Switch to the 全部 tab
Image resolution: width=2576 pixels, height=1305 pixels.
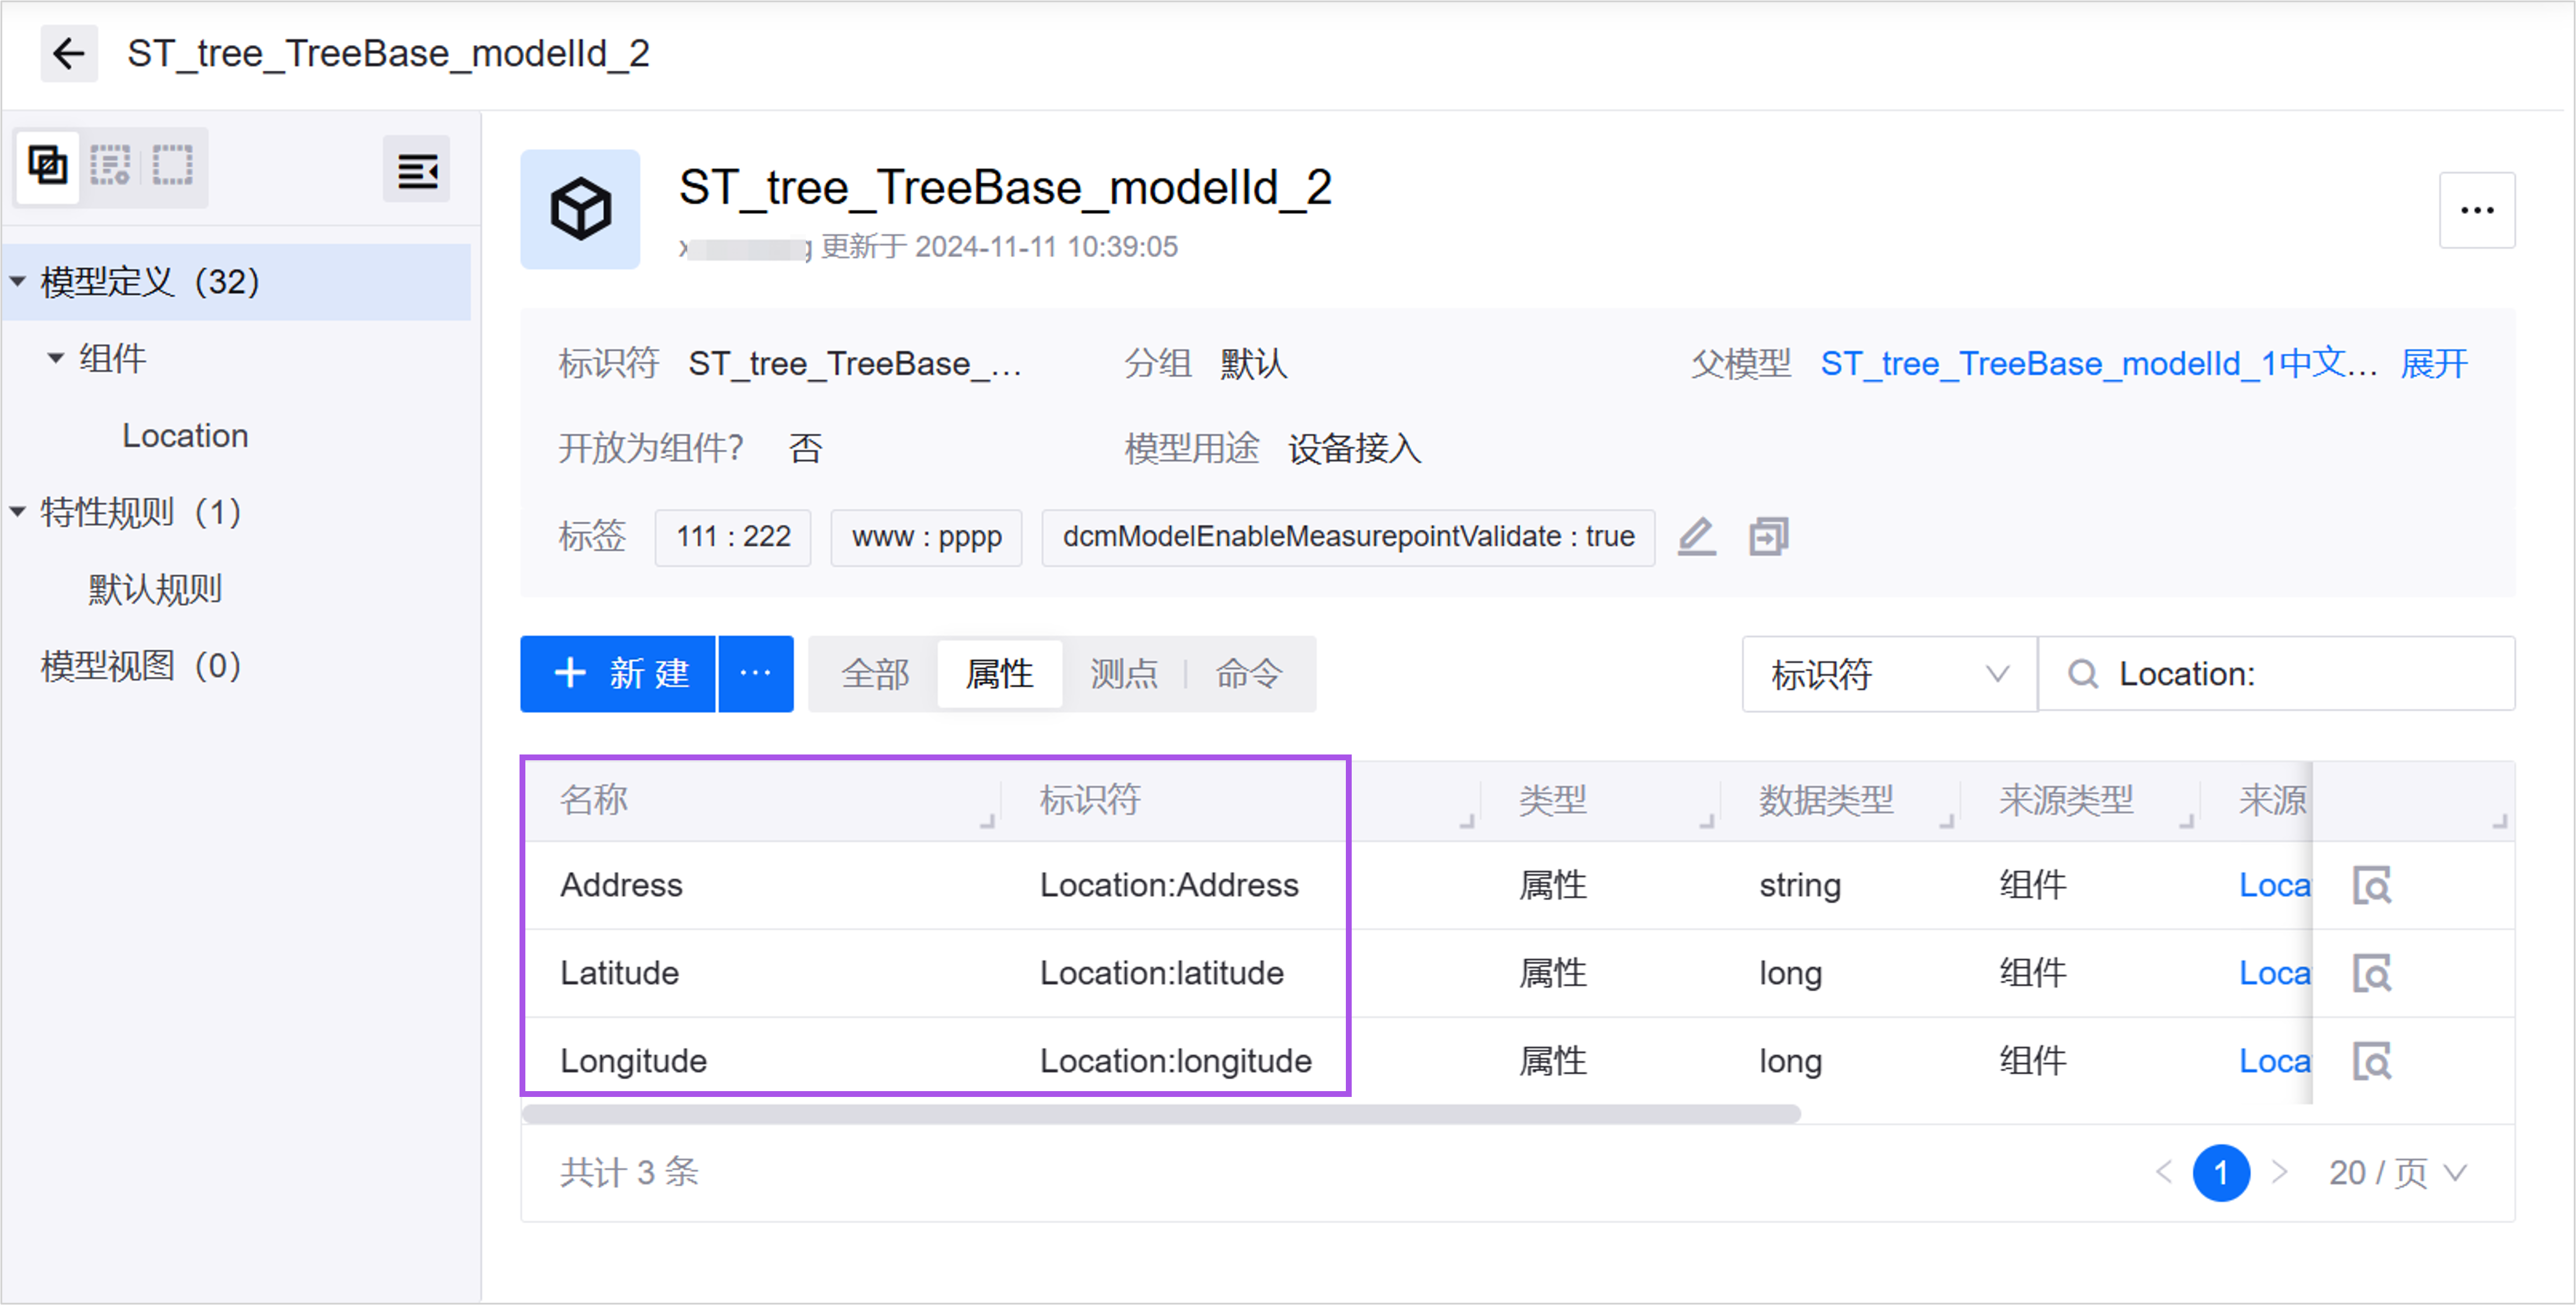pos(875,674)
